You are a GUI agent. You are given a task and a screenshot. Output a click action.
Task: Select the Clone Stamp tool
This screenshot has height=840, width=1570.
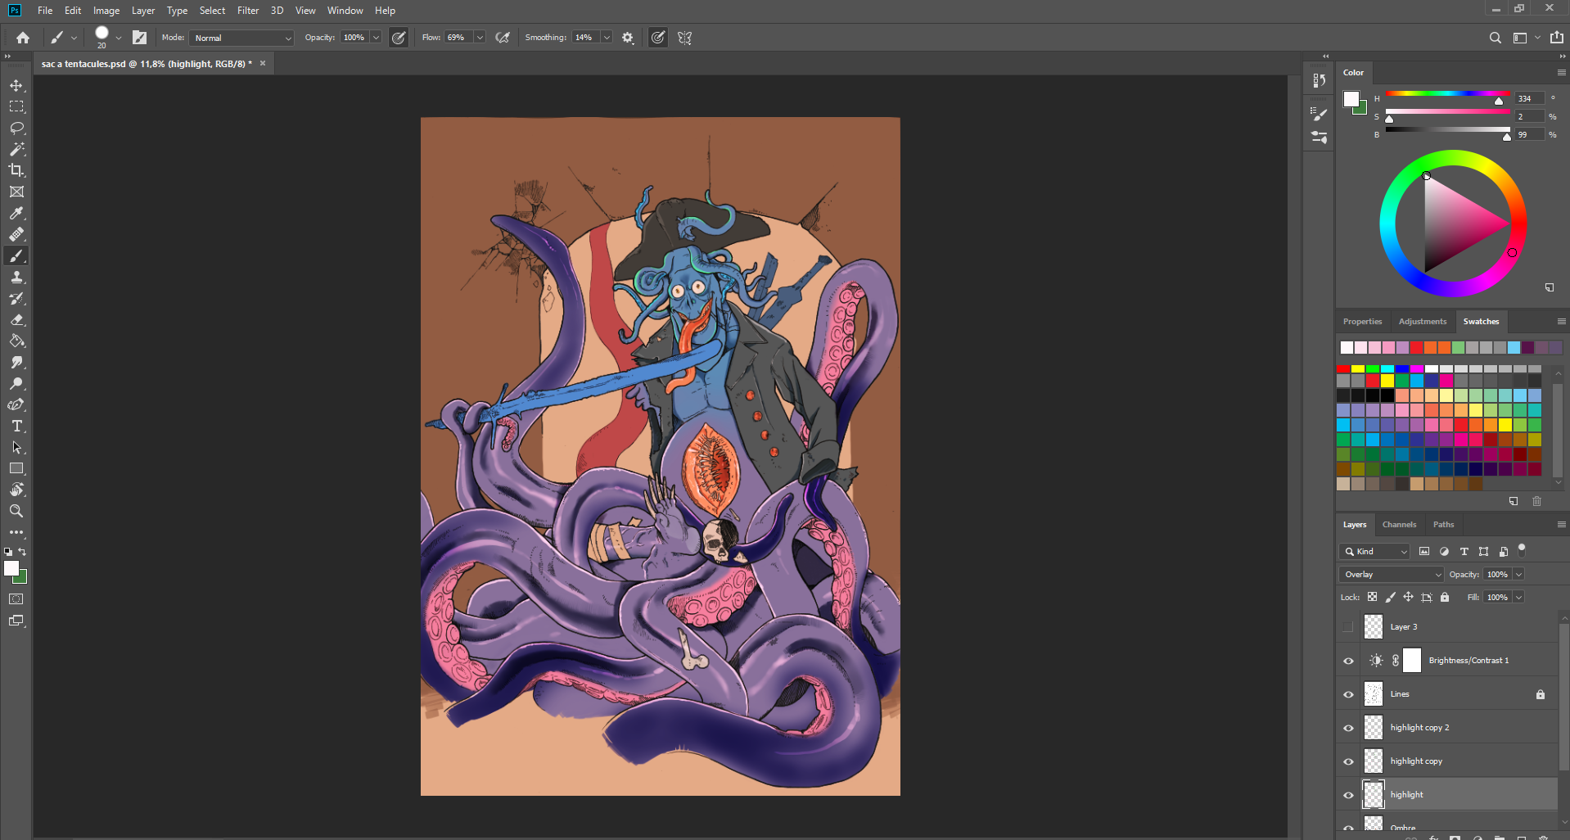pos(16,278)
